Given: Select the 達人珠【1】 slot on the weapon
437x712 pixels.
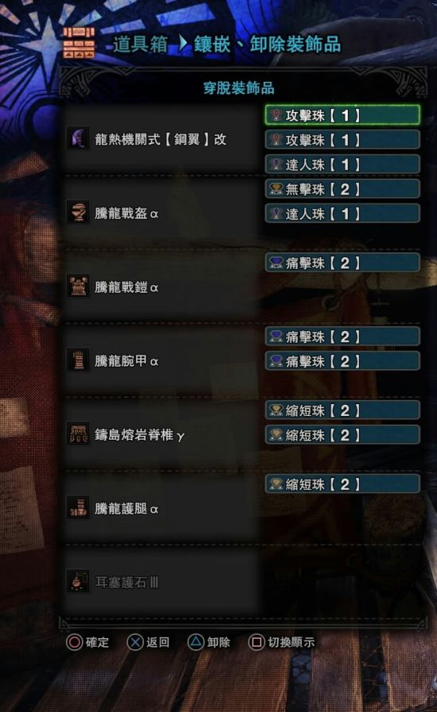Looking at the screenshot, I should [x=342, y=164].
